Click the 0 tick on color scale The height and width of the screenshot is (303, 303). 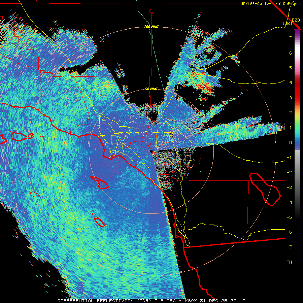(291, 143)
